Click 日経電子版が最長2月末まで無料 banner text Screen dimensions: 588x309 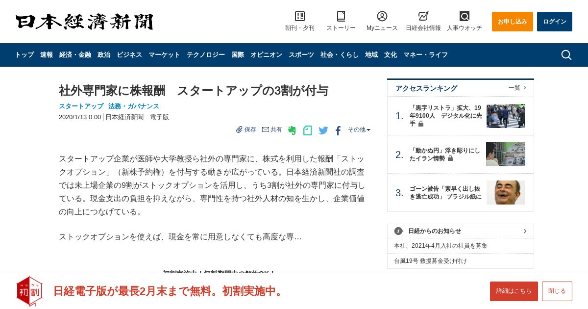coord(169,291)
